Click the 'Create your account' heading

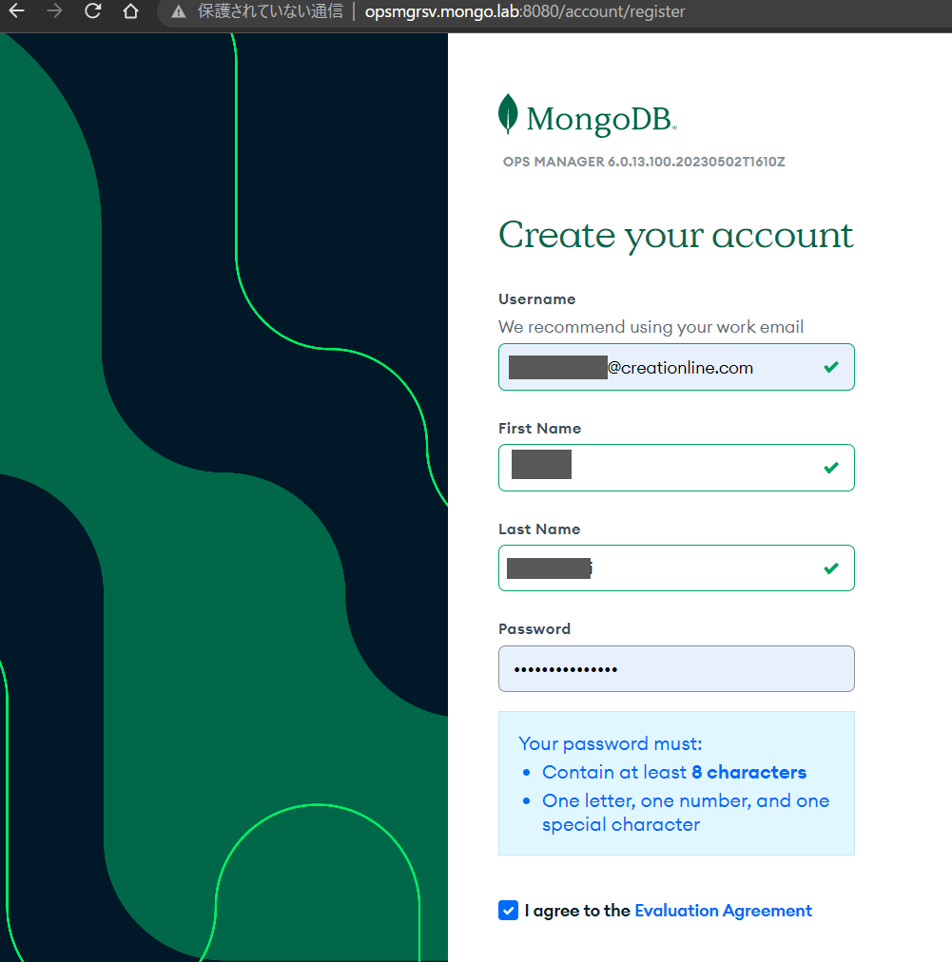(676, 236)
